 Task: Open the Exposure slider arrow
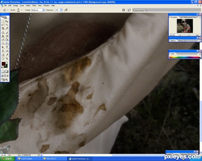(61, 10)
